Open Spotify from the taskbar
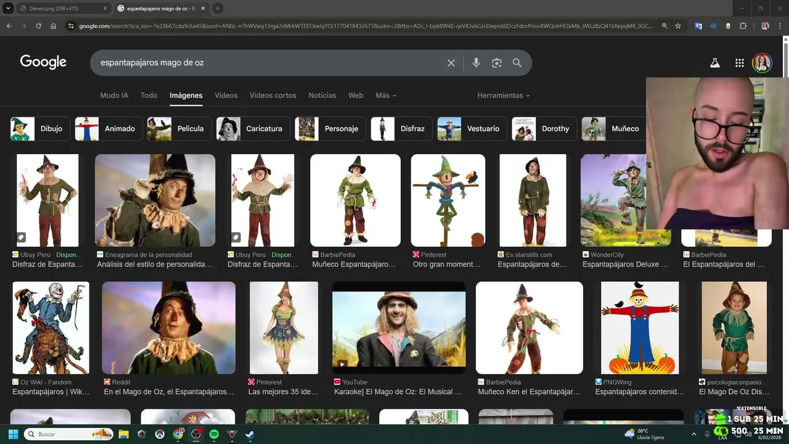 214,434
